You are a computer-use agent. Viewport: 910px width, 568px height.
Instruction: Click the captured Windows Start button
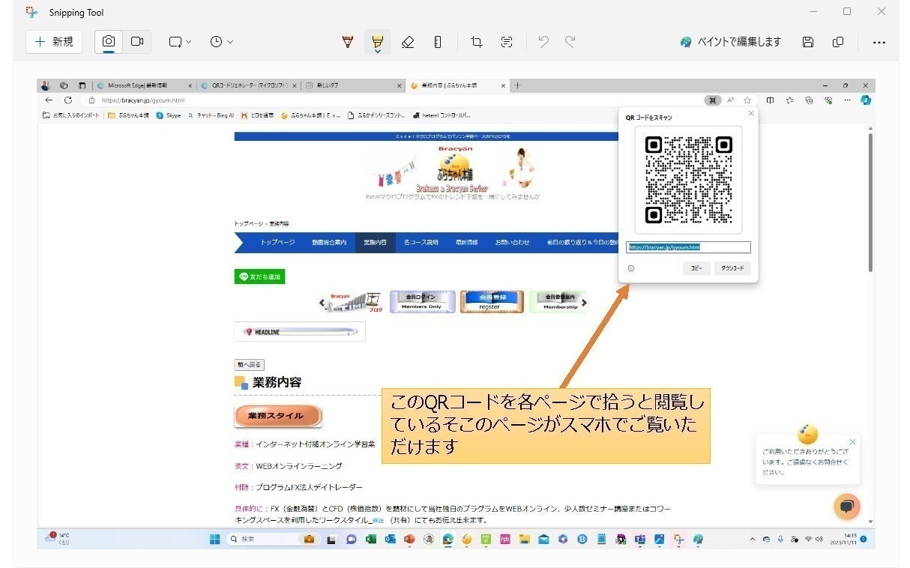(215, 539)
